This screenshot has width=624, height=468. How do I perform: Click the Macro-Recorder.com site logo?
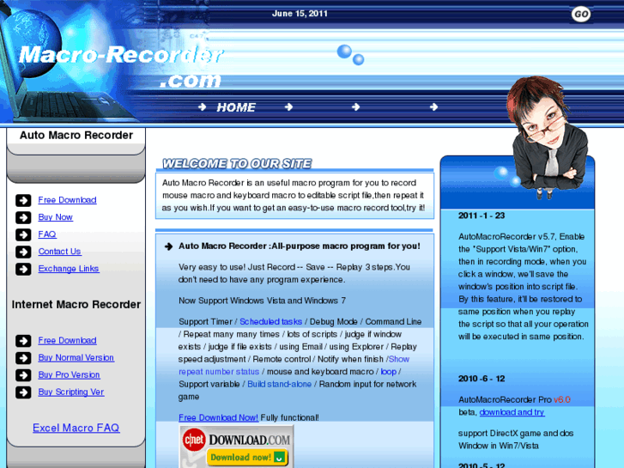(121, 66)
